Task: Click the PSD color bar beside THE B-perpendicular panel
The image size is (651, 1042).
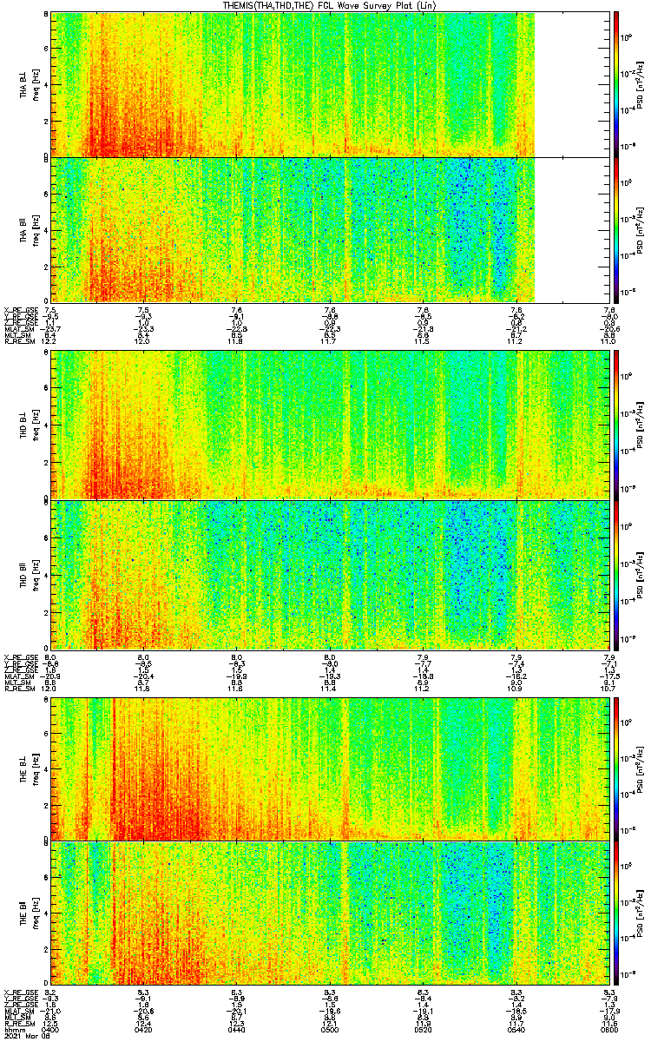Action: click(615, 768)
